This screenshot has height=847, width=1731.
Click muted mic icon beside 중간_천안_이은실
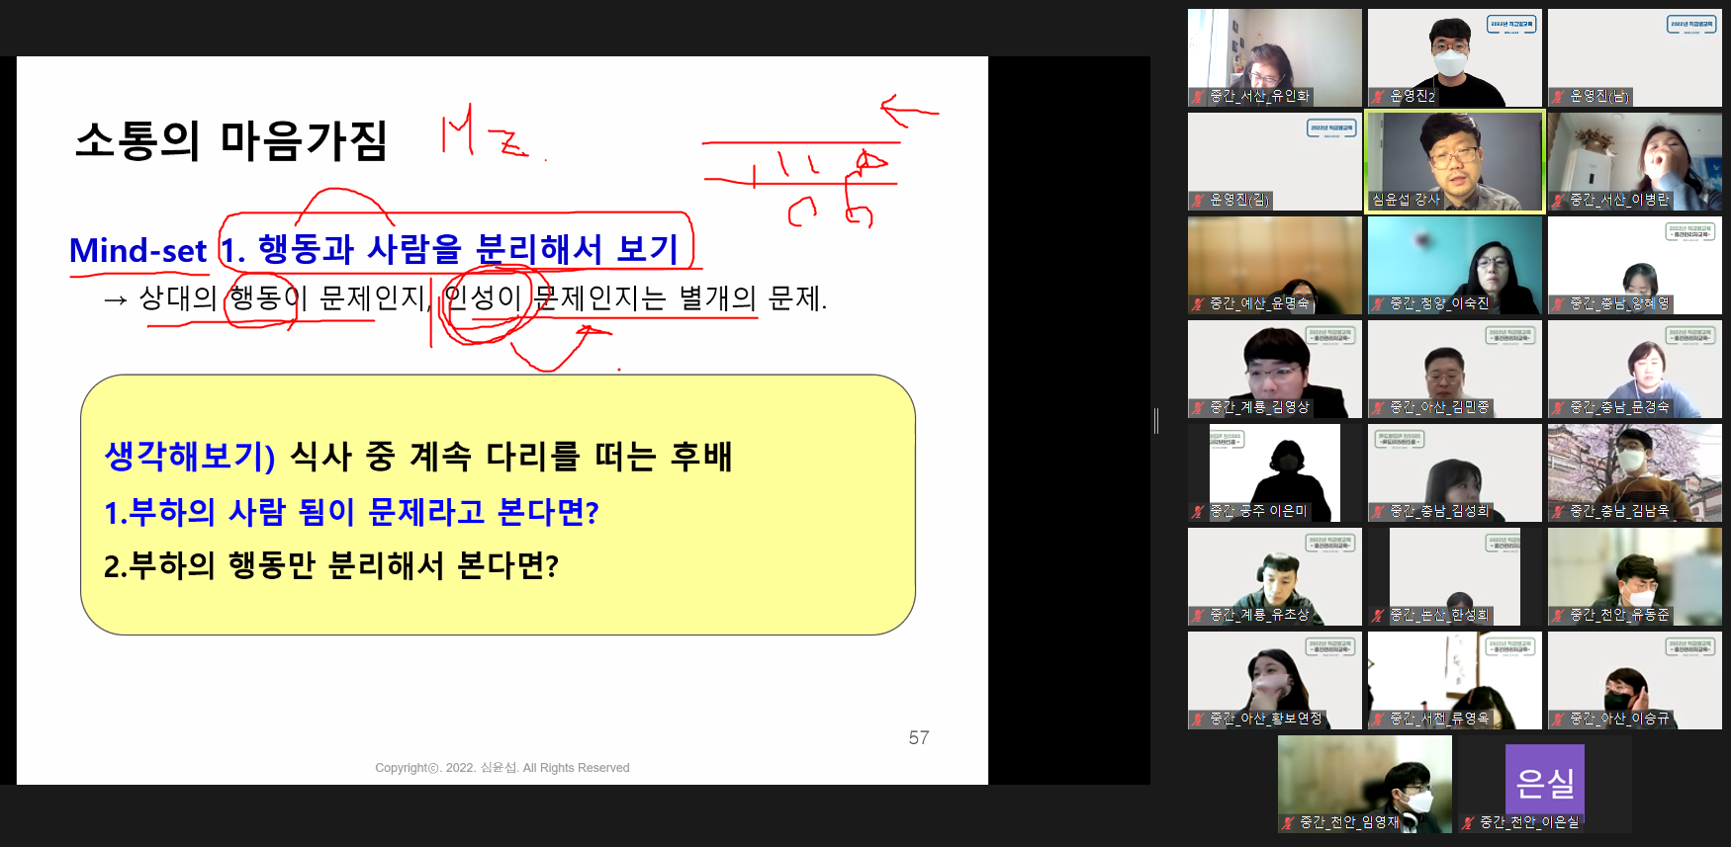tap(1468, 822)
